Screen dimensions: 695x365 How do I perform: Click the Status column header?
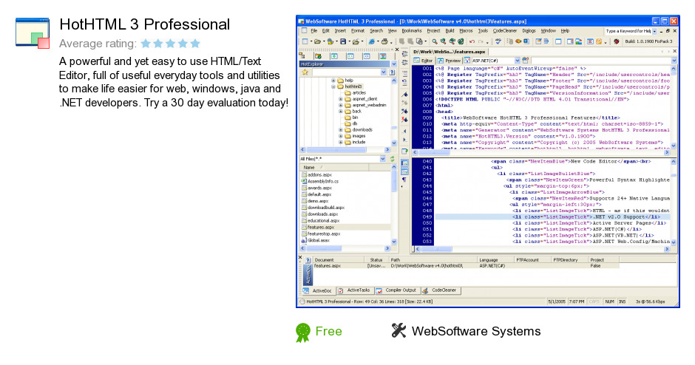pos(376,260)
